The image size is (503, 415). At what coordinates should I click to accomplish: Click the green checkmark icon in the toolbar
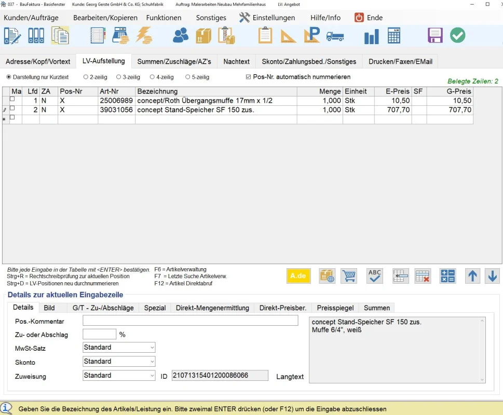457,35
